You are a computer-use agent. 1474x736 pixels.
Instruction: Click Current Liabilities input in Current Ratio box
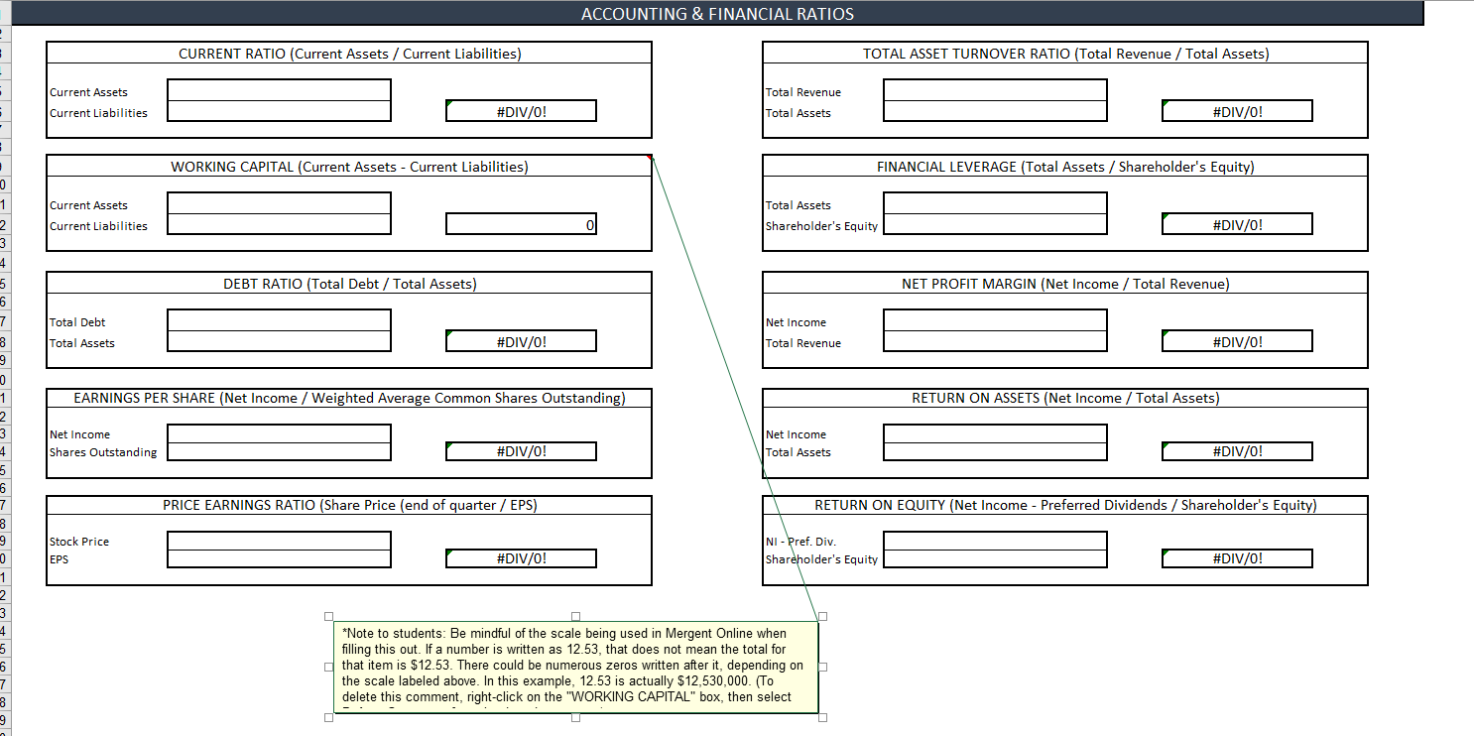pyautogui.click(x=279, y=111)
